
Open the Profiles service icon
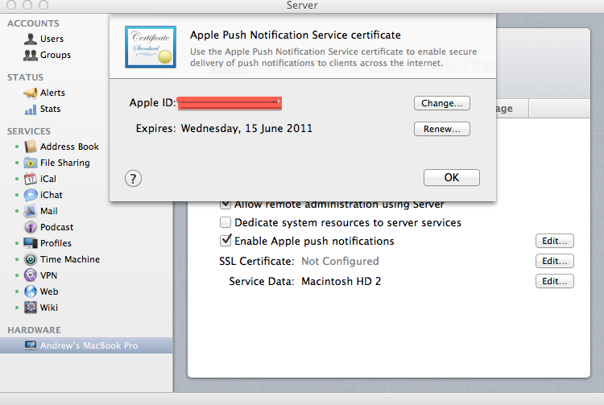31,243
